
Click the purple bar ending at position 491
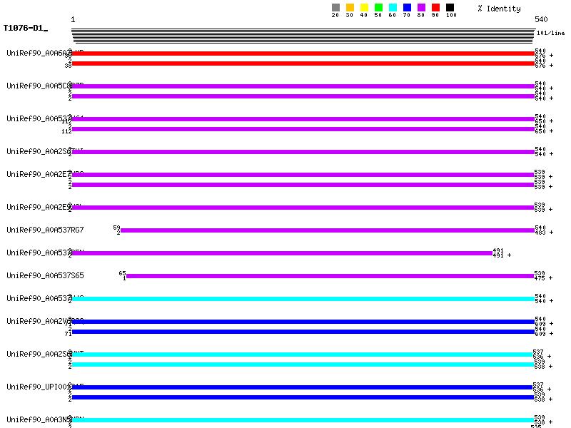[x=282, y=253]
